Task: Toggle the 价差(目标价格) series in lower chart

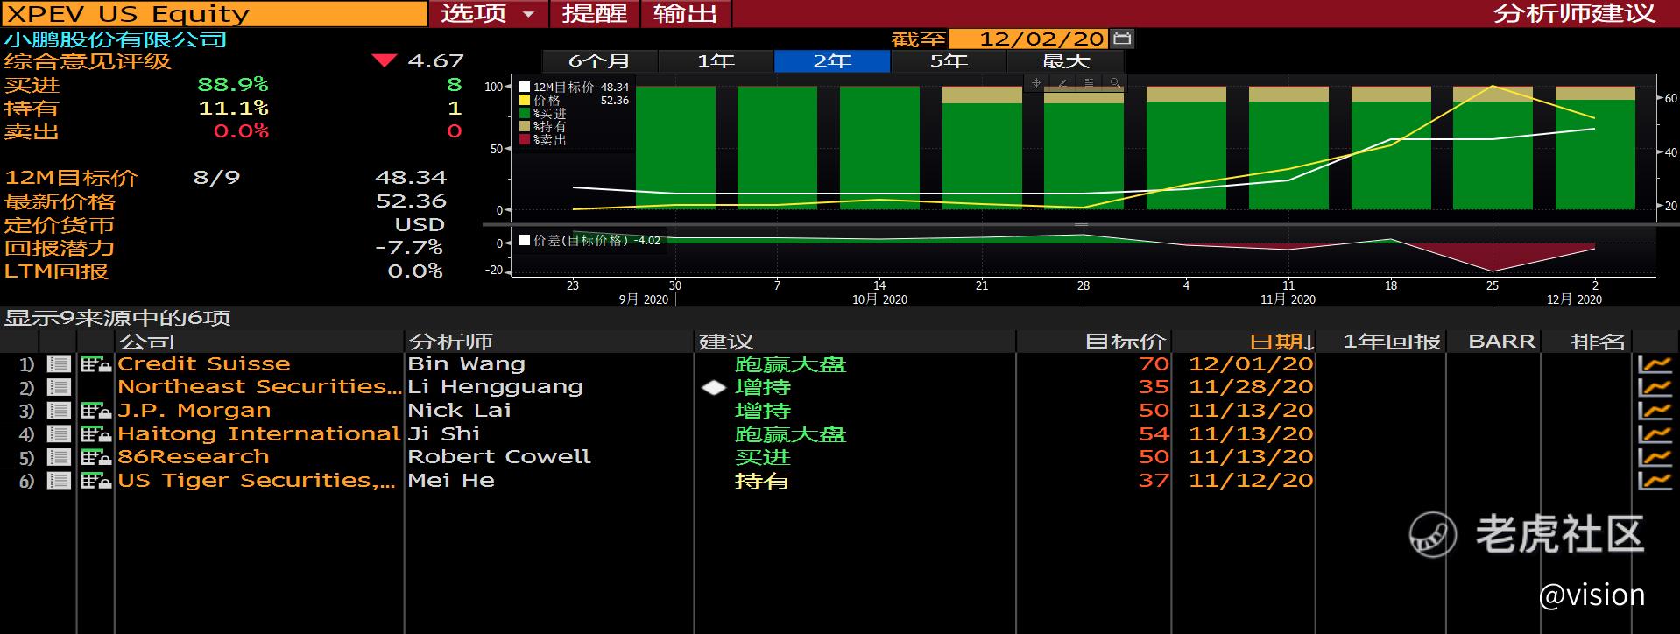Action: pos(525,240)
